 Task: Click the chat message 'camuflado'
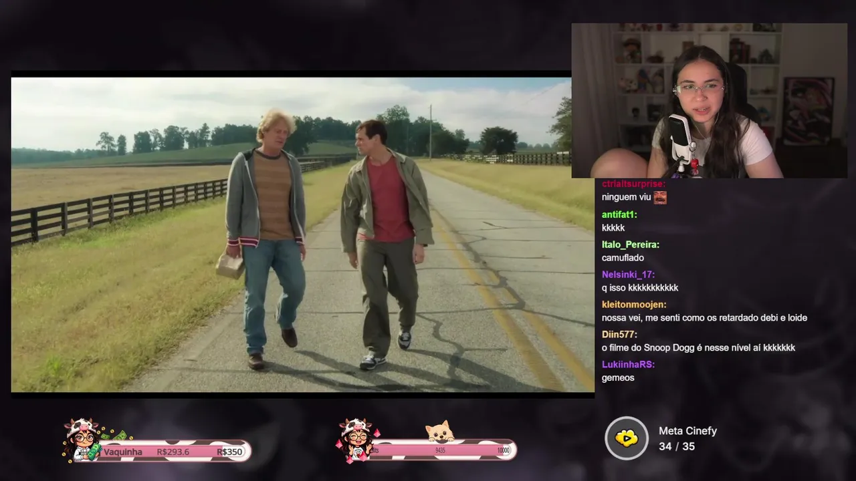point(623,258)
